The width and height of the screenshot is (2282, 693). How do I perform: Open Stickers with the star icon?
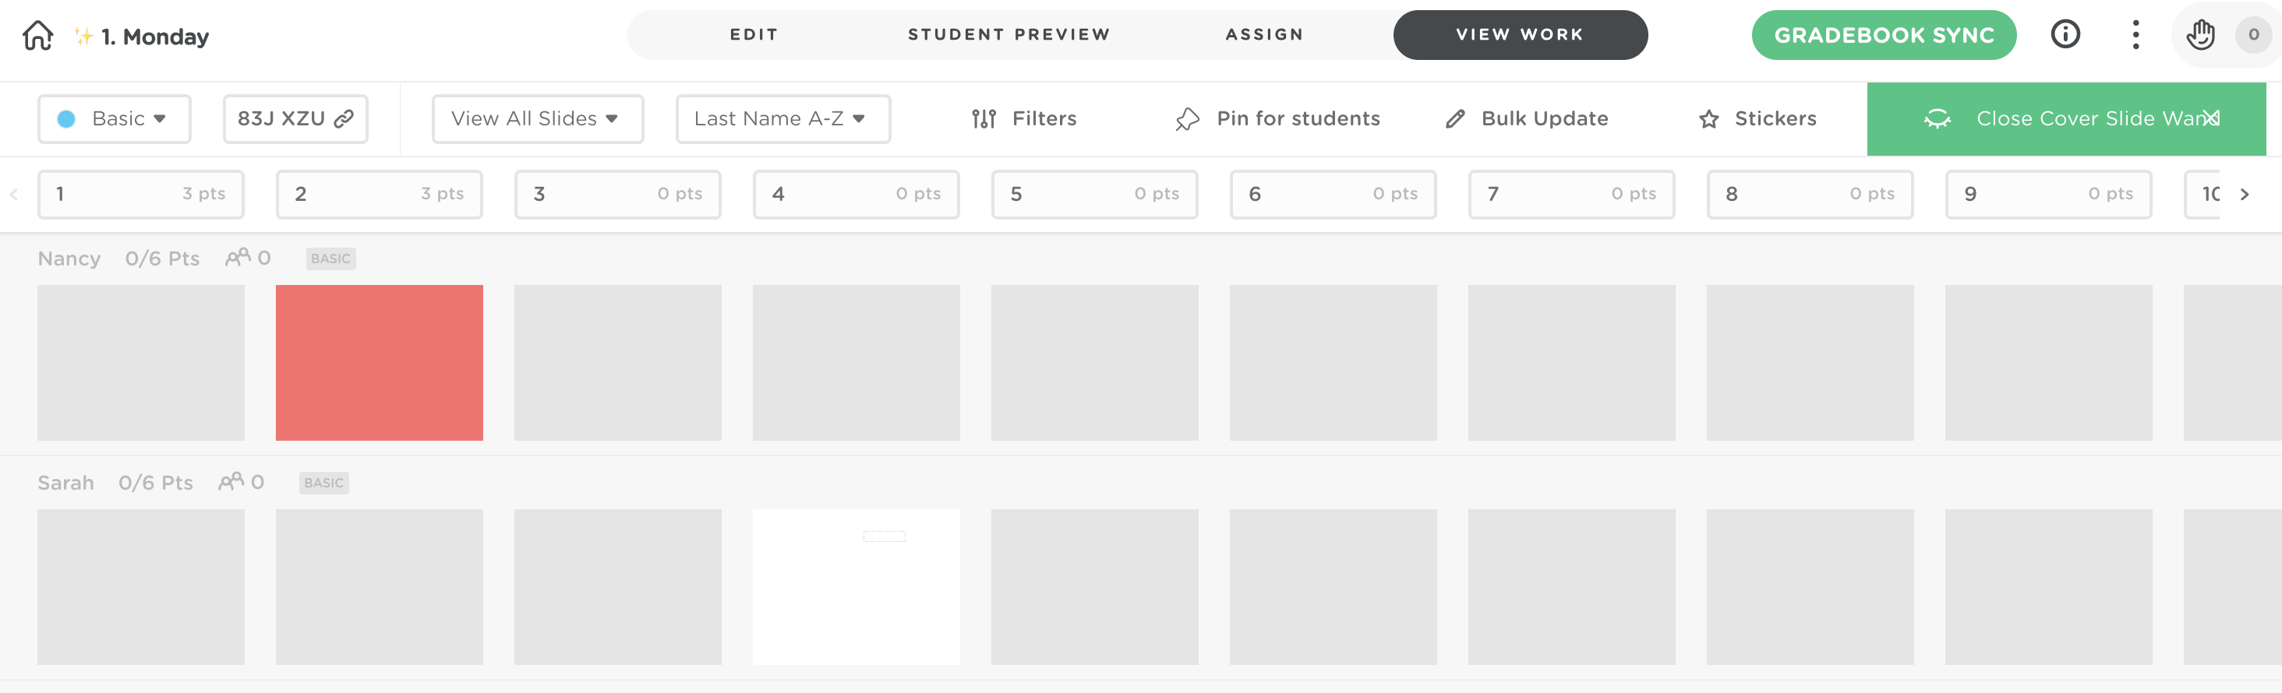point(1709,118)
